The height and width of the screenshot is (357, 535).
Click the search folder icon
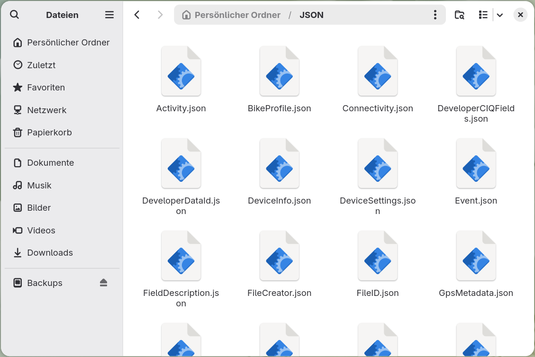[x=460, y=15]
